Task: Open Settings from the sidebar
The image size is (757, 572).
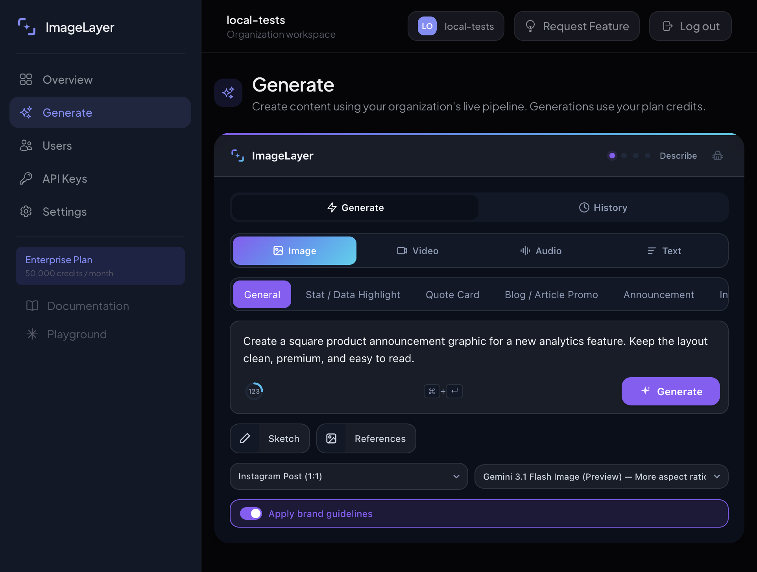Action: pos(100,211)
